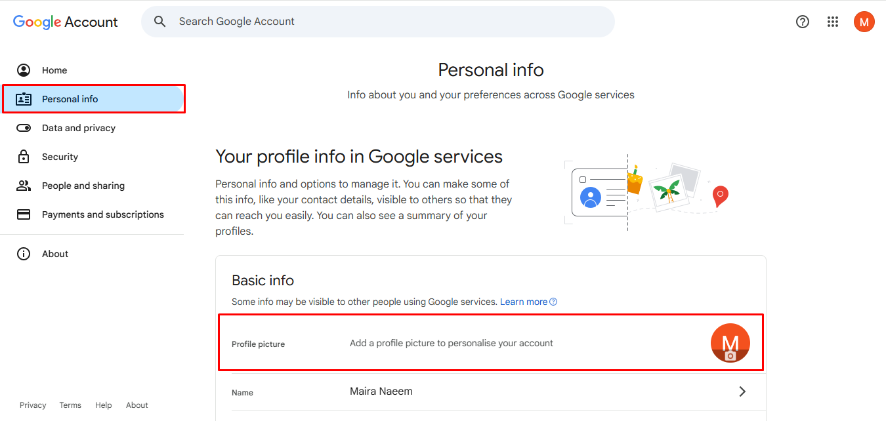This screenshot has width=886, height=421.
Task: Open the Home icon in sidebar
Action: [x=24, y=70]
